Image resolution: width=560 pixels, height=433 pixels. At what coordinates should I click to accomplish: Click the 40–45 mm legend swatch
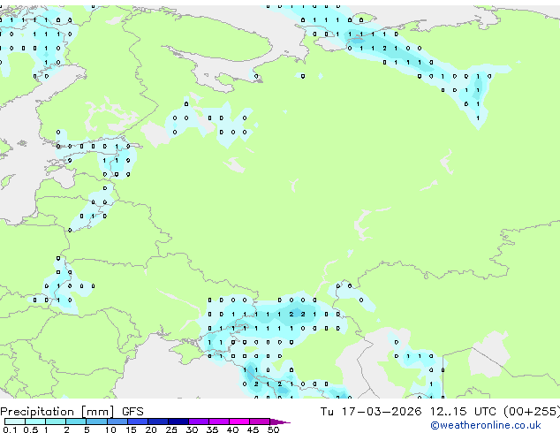pyautogui.click(x=239, y=422)
